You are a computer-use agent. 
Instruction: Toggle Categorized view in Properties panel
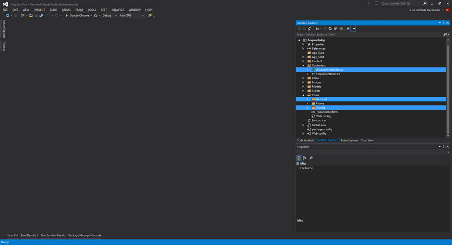point(299,158)
